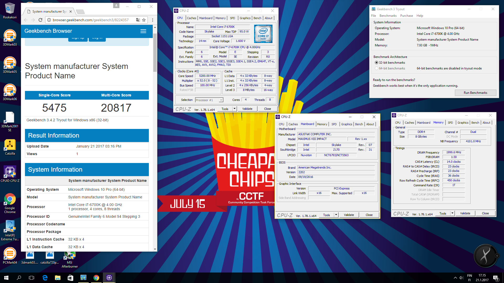Viewport: 504px width, 283px height.
Task: Expand Tools dropdown arrow in CPU tab window
Action: (x=234, y=109)
